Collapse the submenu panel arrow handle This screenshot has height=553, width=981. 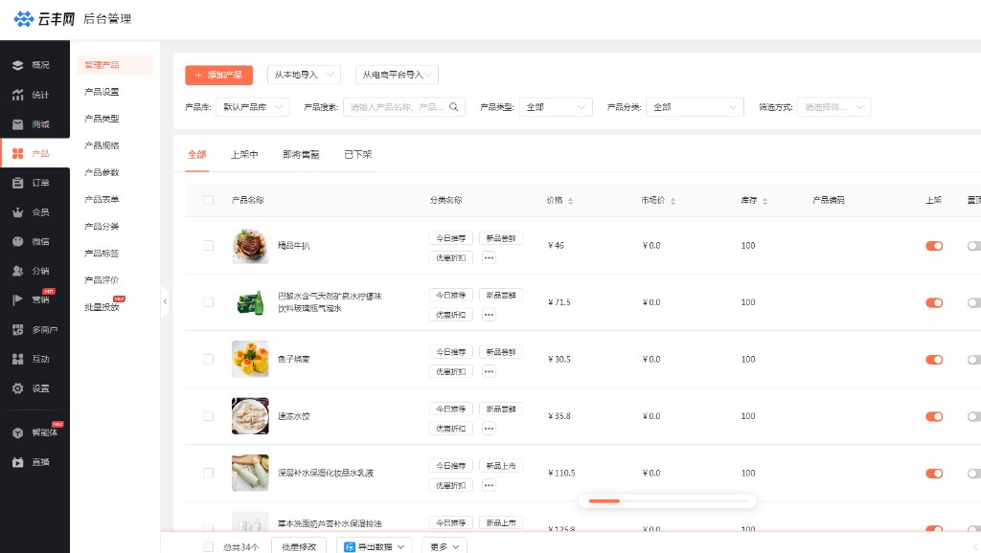point(165,301)
